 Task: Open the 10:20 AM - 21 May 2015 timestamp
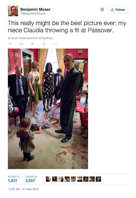coord(23,189)
